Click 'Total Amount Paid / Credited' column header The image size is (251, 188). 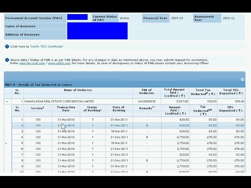tap(174, 92)
